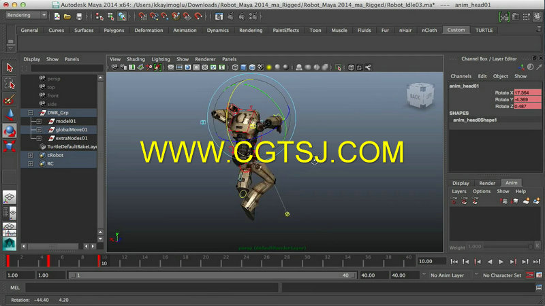Toggle smooth shaded cube in viewport toolbar
This screenshot has width=545, height=306.
tap(244, 67)
